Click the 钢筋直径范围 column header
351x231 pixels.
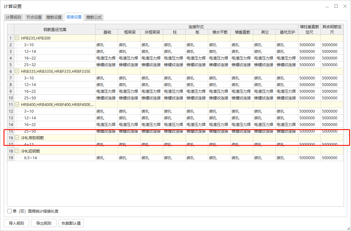click(x=55, y=29)
